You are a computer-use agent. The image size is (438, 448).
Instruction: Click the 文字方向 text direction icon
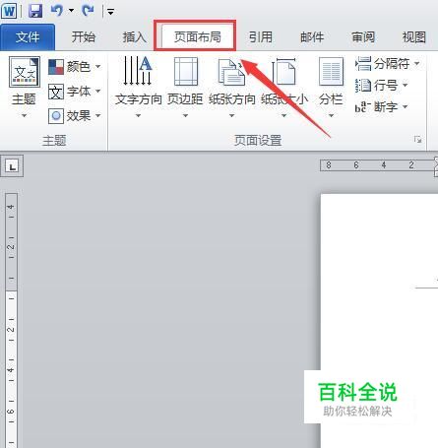tap(138, 71)
